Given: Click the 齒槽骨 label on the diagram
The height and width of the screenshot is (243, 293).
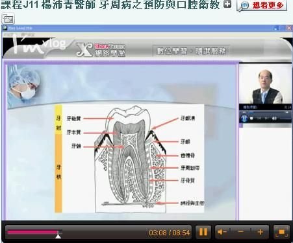Looking at the screenshot, I should (188, 156).
